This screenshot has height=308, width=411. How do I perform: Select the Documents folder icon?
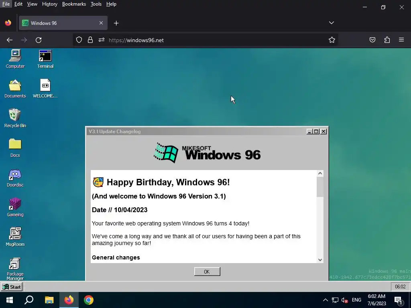[15, 89]
